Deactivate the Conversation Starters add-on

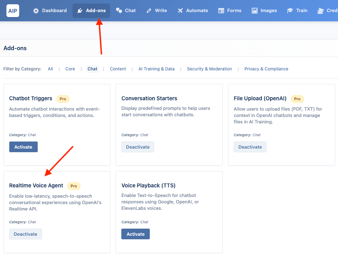pyautogui.click(x=138, y=147)
